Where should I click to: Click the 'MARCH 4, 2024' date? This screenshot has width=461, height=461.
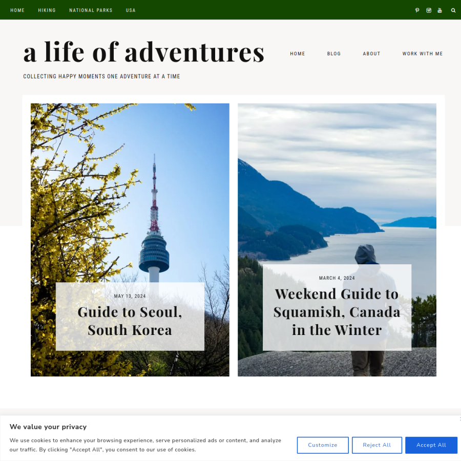coord(337,278)
